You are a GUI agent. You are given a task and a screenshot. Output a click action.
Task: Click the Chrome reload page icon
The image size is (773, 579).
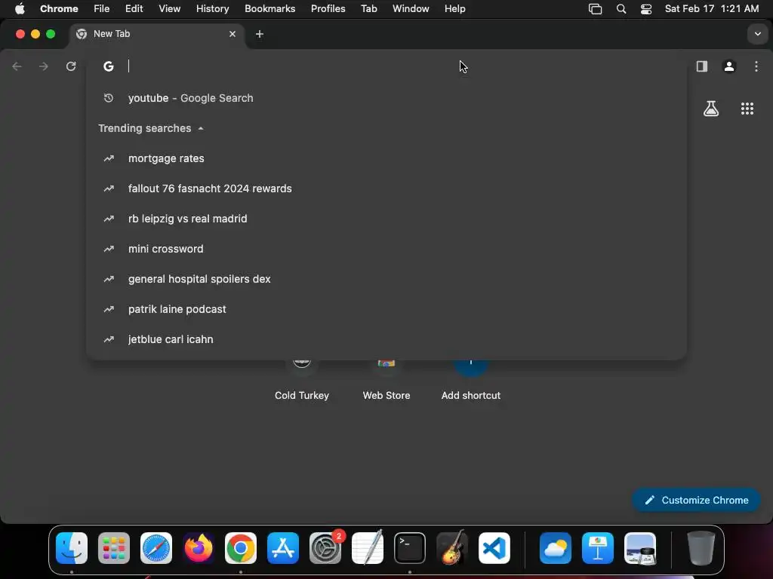pyautogui.click(x=71, y=66)
